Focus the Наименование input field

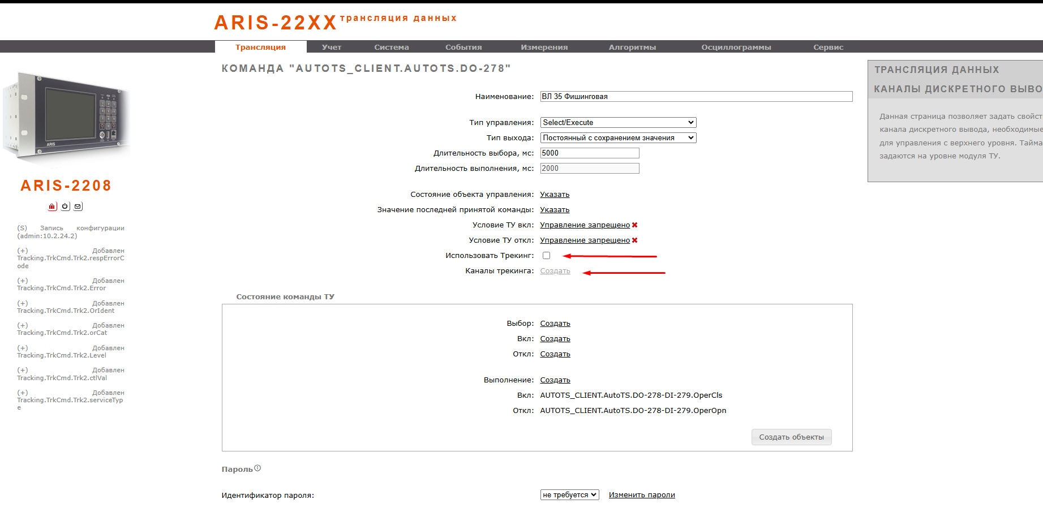pyautogui.click(x=696, y=97)
